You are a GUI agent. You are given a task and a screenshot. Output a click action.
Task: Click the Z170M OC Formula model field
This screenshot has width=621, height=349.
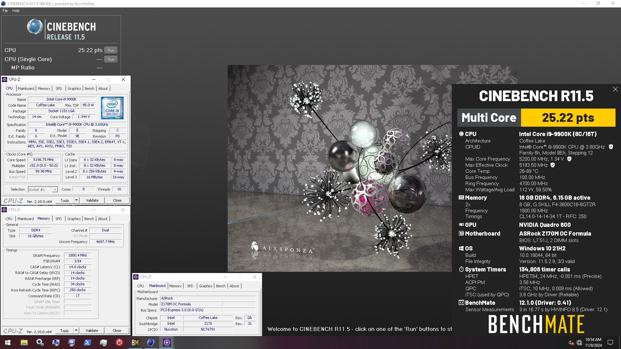coord(191,304)
